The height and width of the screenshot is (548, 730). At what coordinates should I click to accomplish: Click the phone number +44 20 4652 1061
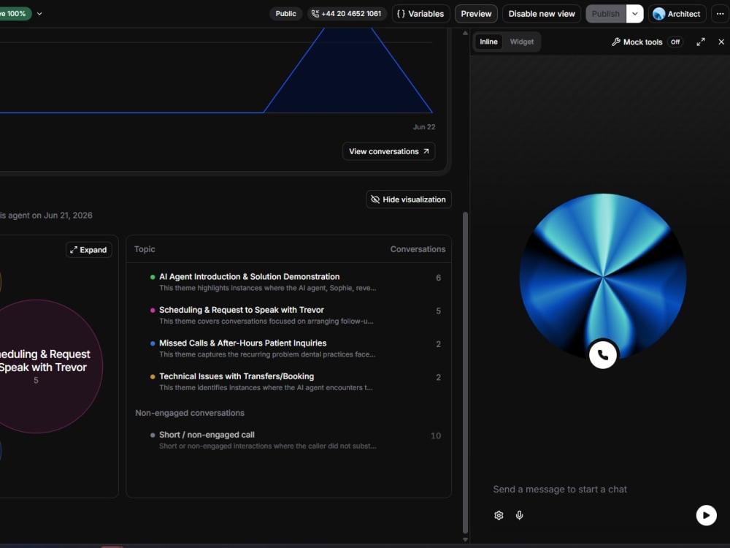(x=347, y=13)
